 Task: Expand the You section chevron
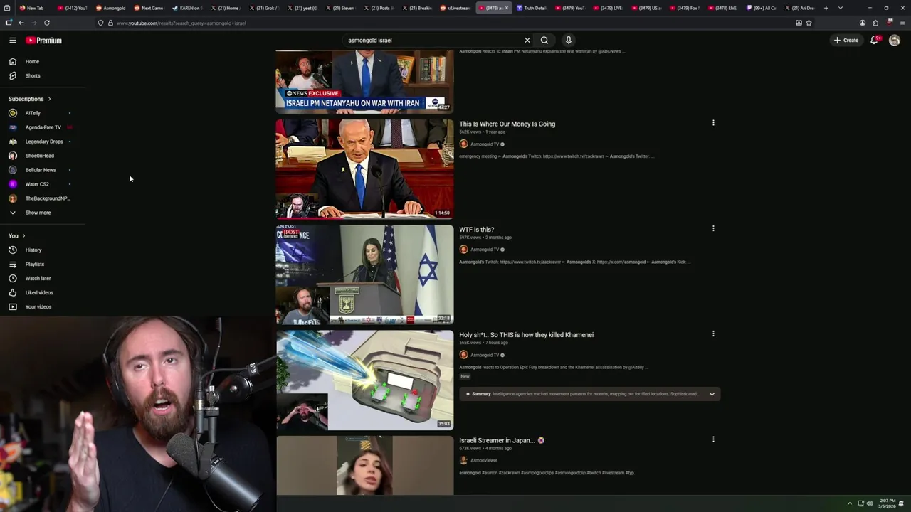point(23,236)
